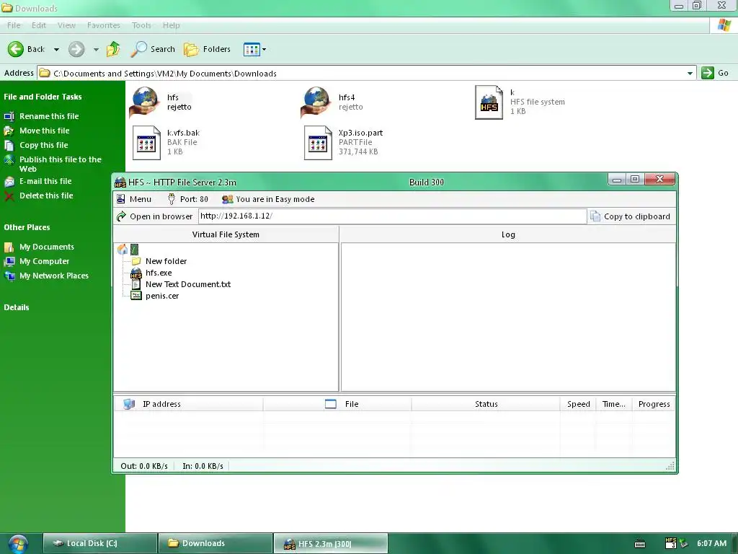Toggle the Folders pane button
The image size is (738, 554).
207,49
